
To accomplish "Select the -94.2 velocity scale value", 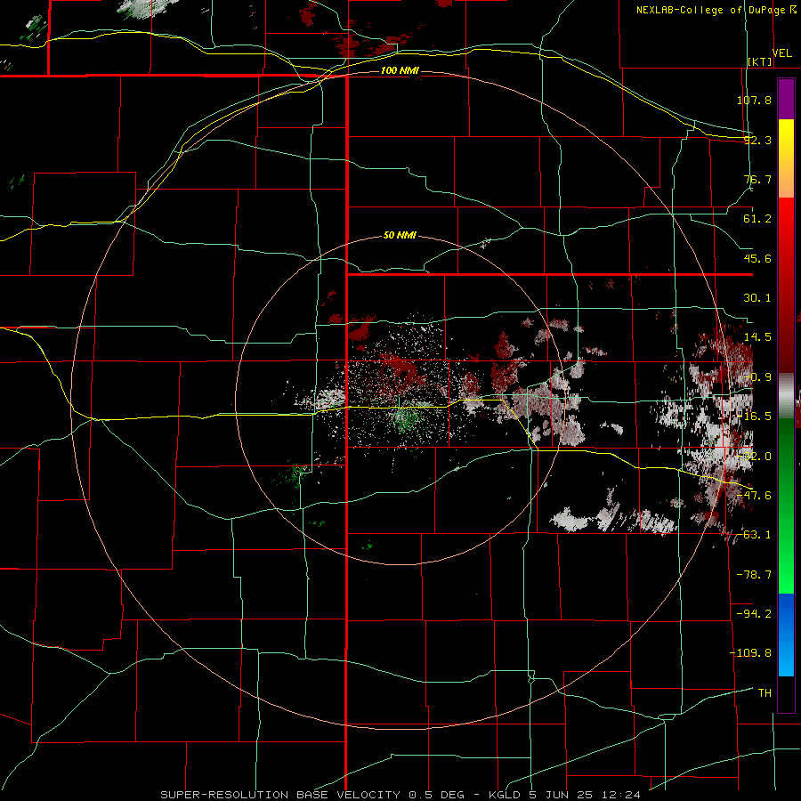I will [x=754, y=614].
